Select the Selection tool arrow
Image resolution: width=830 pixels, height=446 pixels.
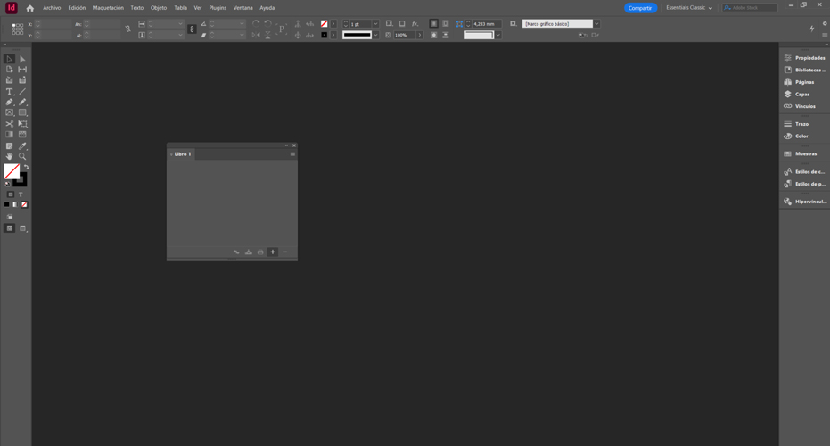coord(10,59)
